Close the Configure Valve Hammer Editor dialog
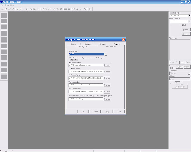 (124, 39)
